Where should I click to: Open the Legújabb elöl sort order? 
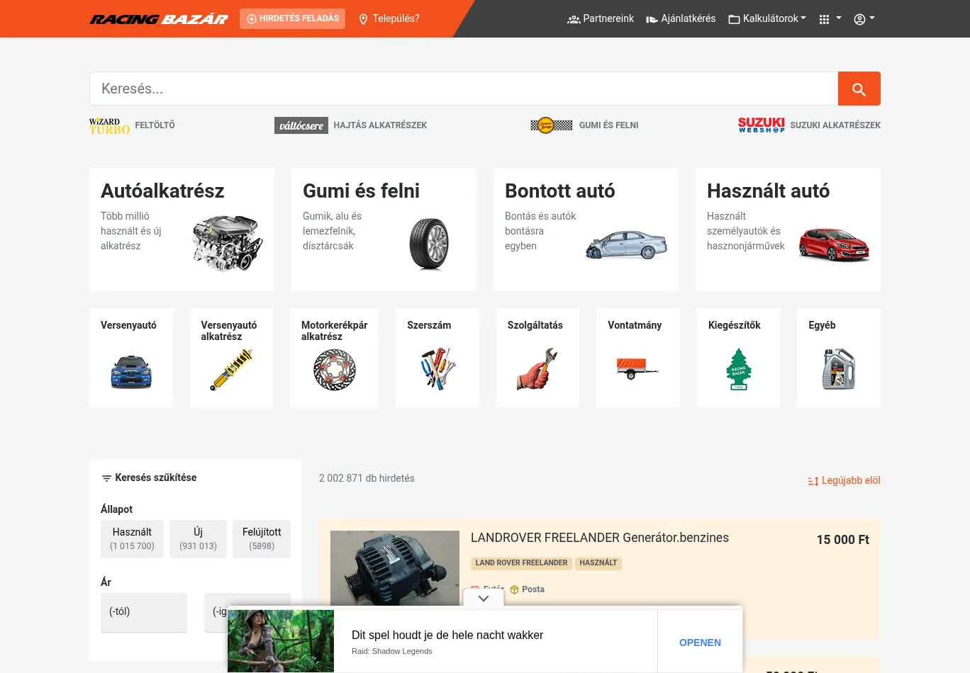click(844, 480)
